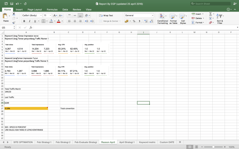Apply the Comma Style format
Image resolution: width=239 pixels, height=149 pixels.
(x=139, y=21)
